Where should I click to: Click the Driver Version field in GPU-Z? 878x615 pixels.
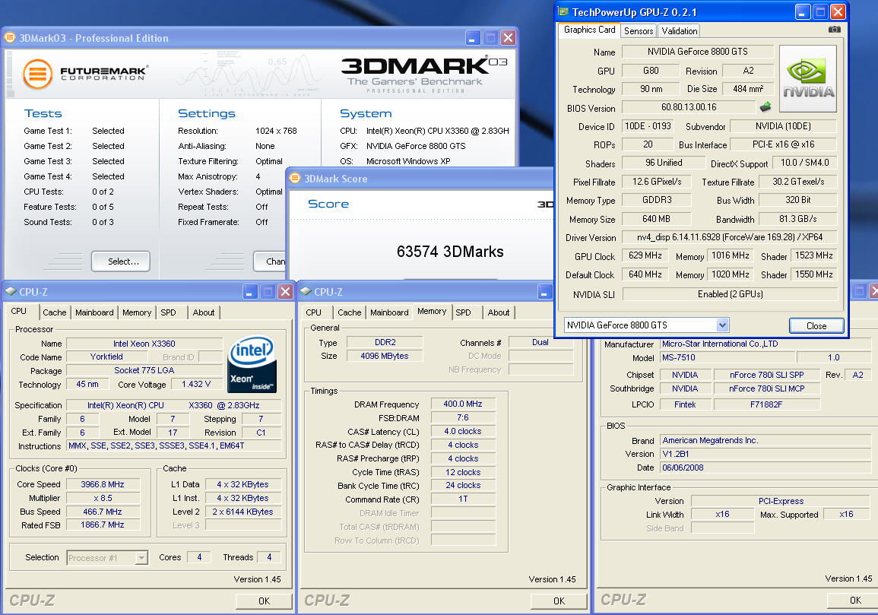731,237
